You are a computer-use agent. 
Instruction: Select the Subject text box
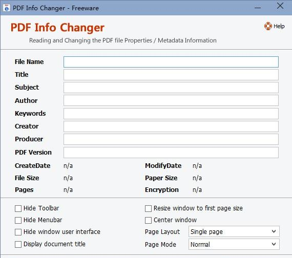click(171, 88)
